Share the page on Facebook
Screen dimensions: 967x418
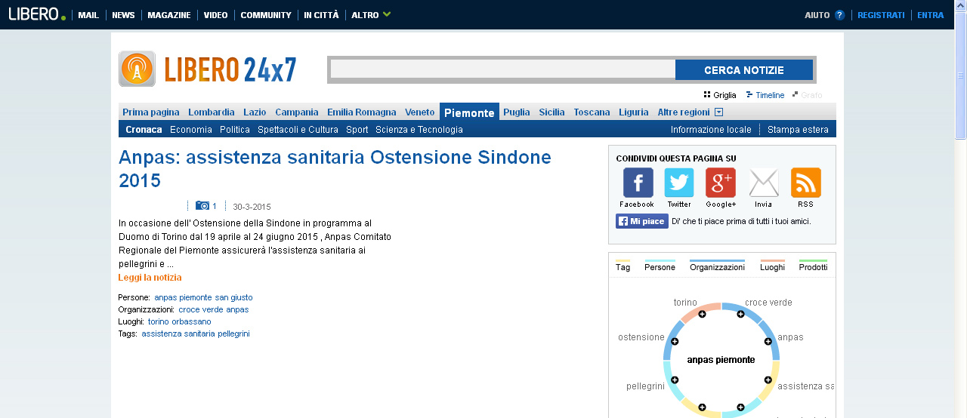click(638, 183)
